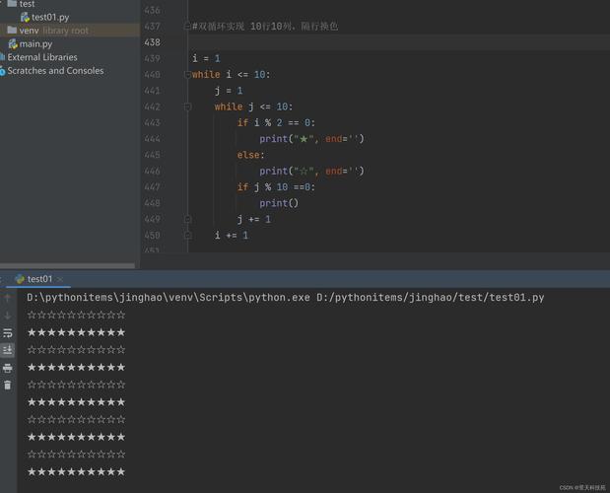Toggle soft-wrap in the run console

[8, 333]
